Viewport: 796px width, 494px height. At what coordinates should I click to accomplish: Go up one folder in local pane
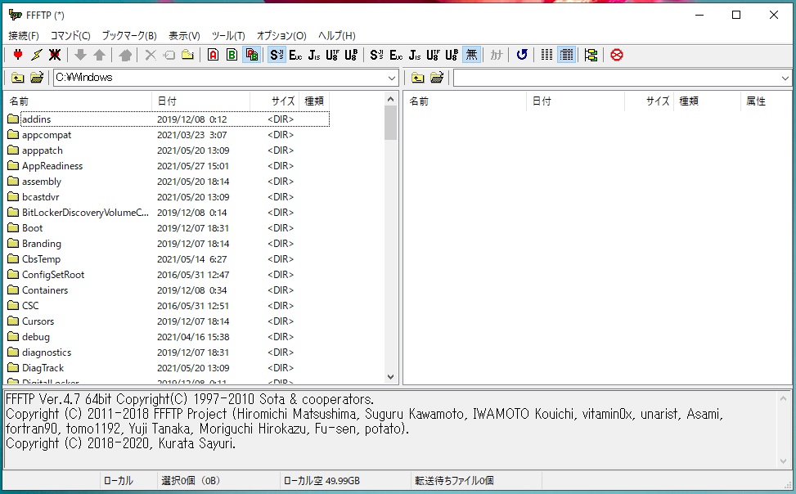coord(17,78)
